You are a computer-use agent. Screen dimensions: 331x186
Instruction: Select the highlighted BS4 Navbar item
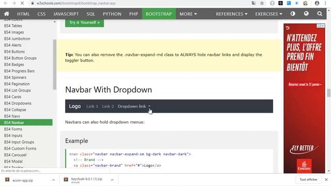click(x=26, y=122)
